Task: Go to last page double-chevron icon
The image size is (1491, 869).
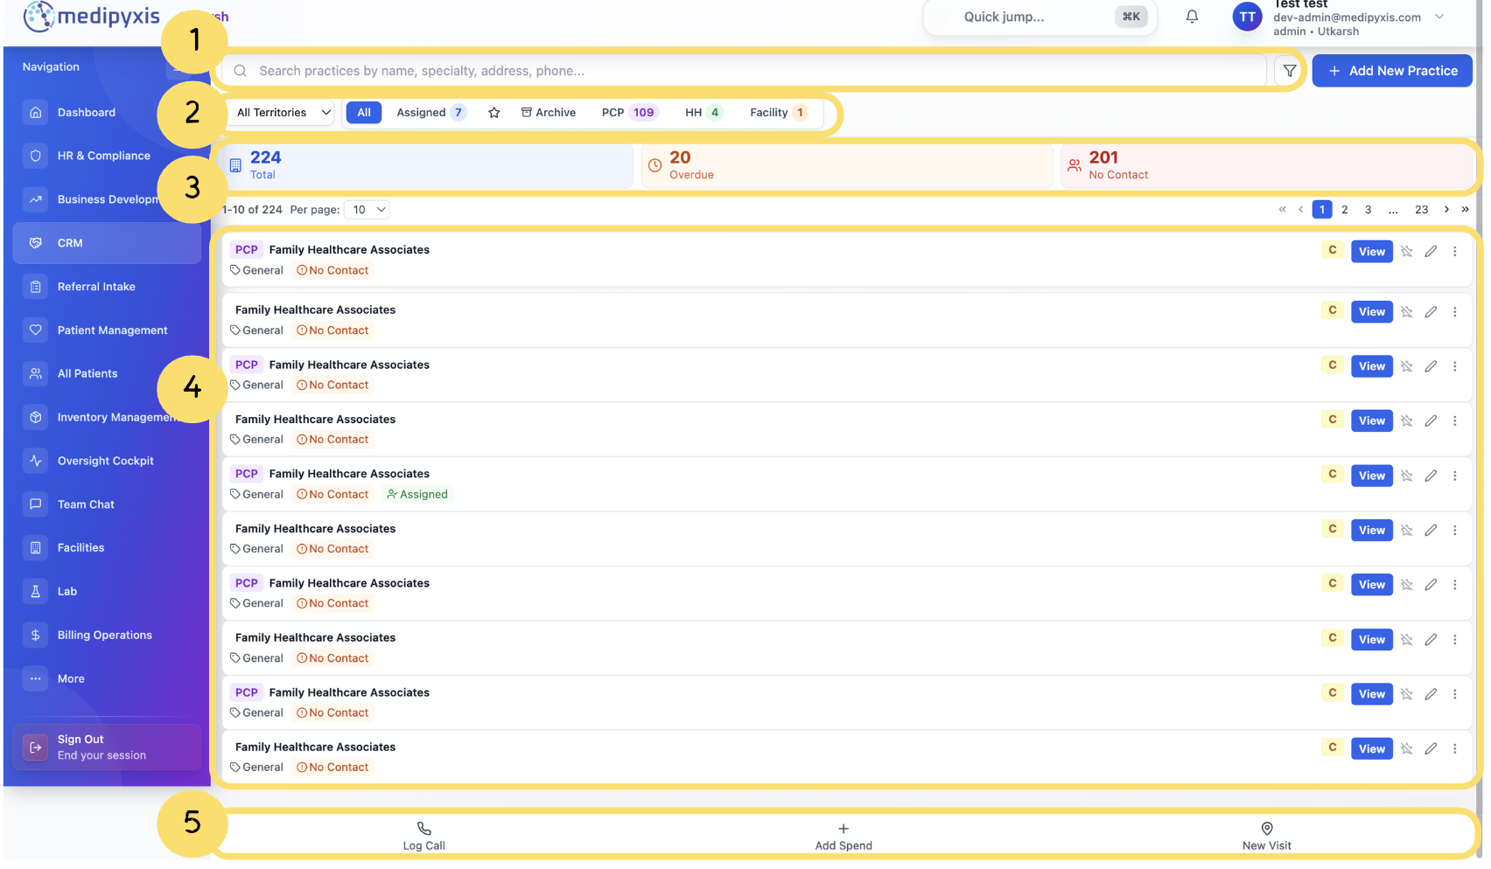Action: click(1465, 210)
